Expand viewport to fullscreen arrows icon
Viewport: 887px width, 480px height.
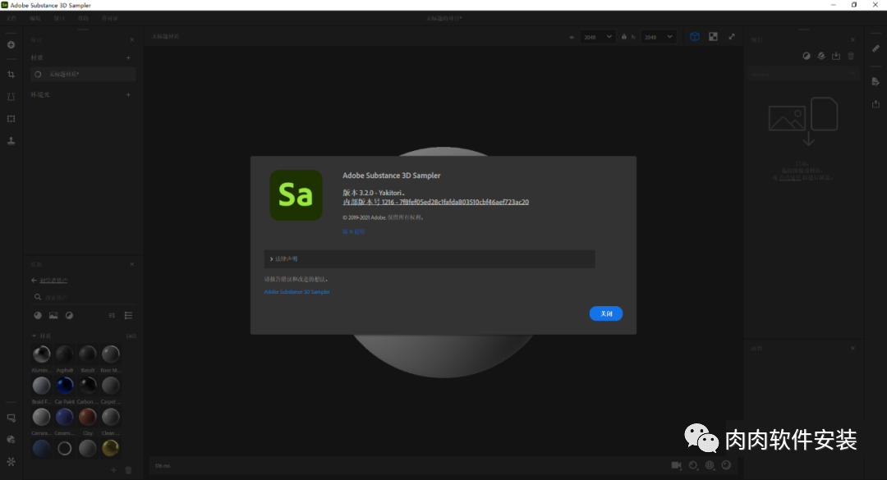click(x=732, y=37)
